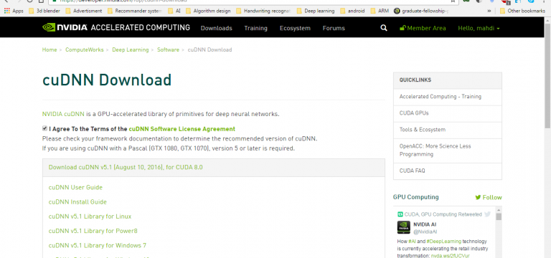Click the @NvidiaAI handle

425,231
